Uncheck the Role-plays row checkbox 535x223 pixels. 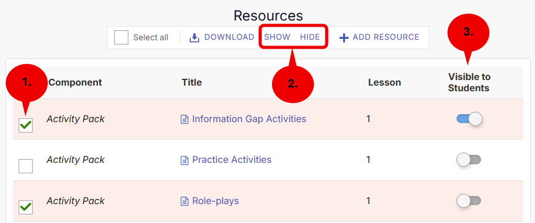(26, 207)
